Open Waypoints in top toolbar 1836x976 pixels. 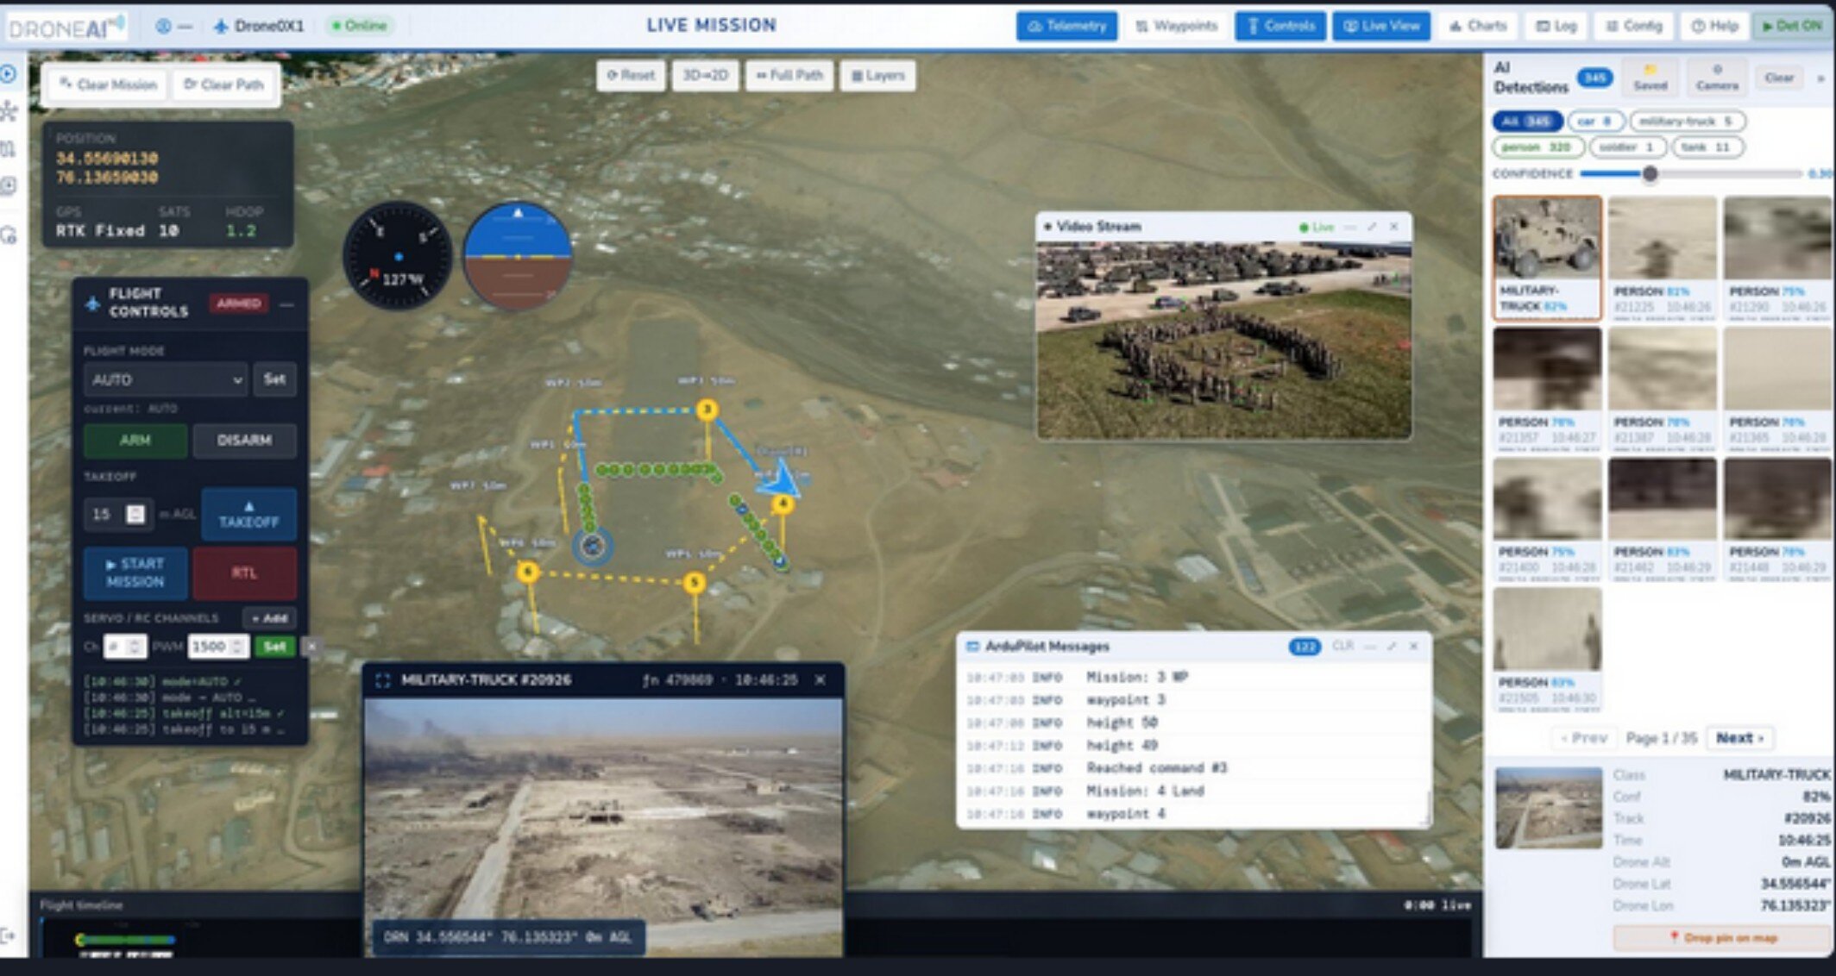click(1177, 26)
